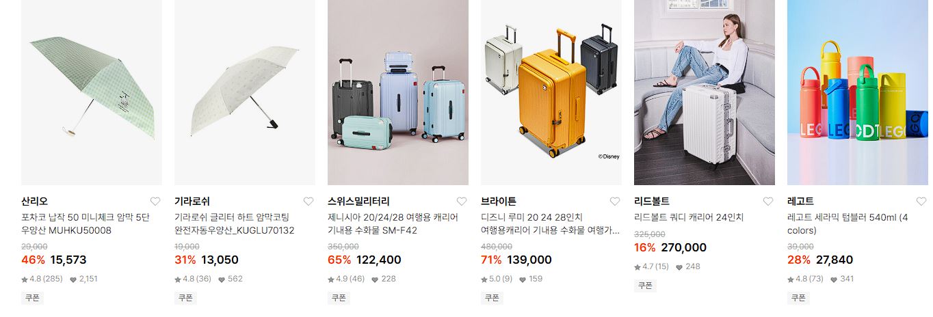Click likes count 159 on 브라이튼 item
933x317 pixels.
pyautogui.click(x=530, y=279)
